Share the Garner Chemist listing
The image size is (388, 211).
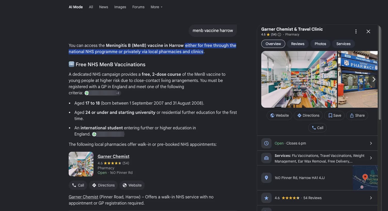pyautogui.click(x=357, y=115)
